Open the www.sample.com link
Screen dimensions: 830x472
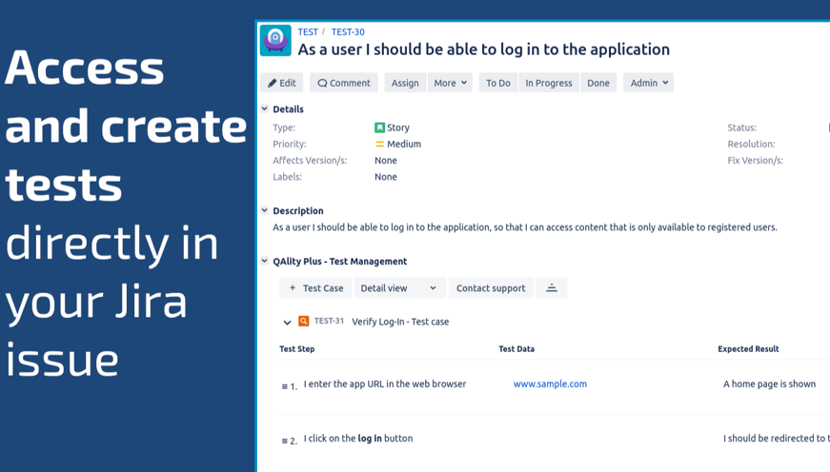[x=550, y=384]
